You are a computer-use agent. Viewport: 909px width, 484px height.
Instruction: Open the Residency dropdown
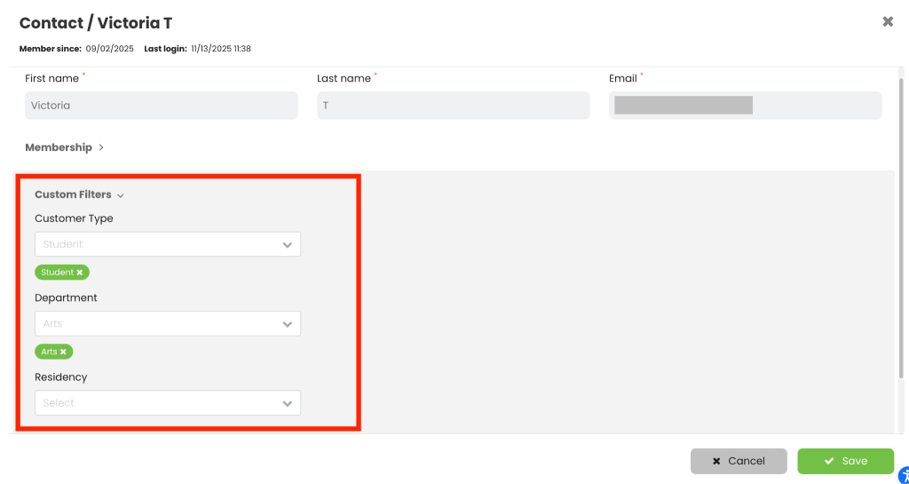(168, 403)
